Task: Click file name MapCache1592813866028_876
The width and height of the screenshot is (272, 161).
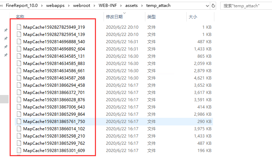Action: tap(54, 100)
